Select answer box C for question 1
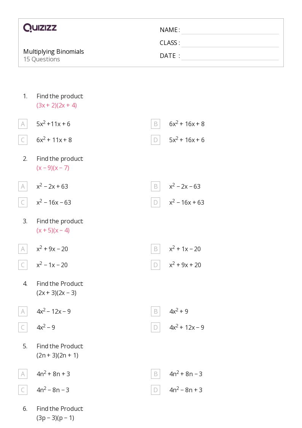The image size is (302, 428). point(23,140)
